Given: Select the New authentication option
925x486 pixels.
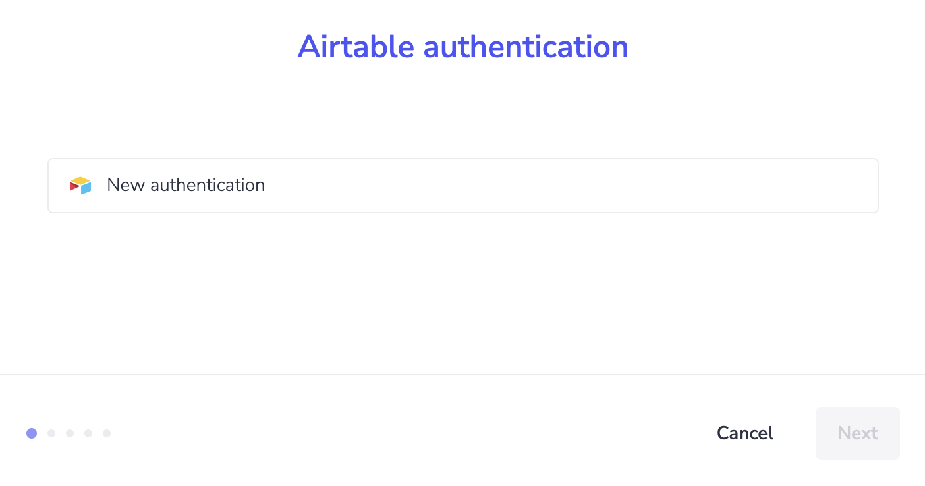Looking at the screenshot, I should pos(462,186).
